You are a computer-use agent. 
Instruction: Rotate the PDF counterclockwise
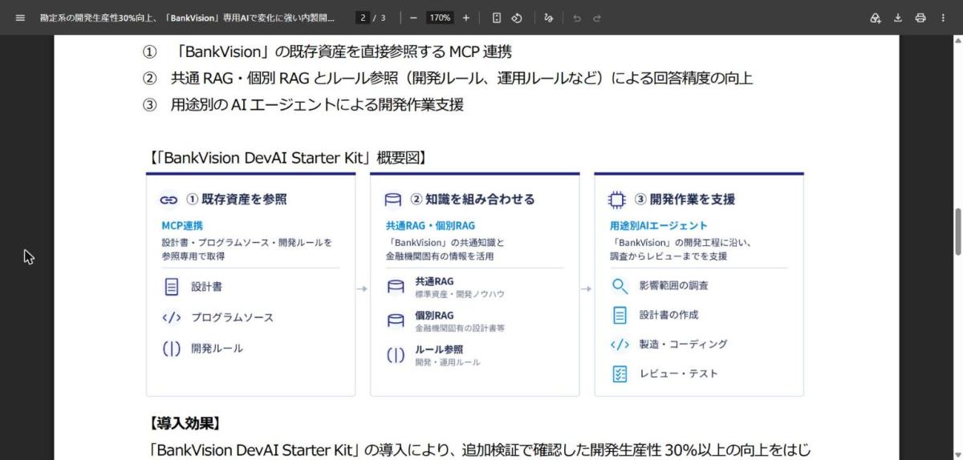pyautogui.click(x=517, y=18)
